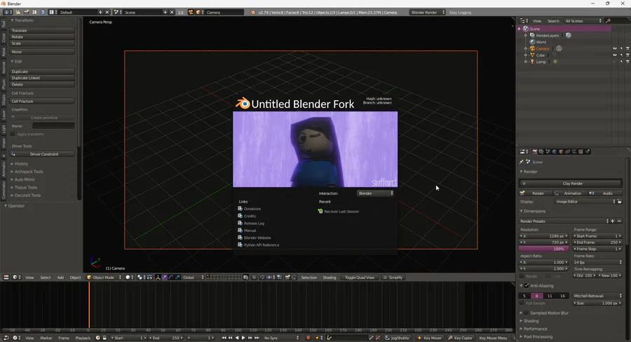Hide Cube with its eye icon
The width and height of the screenshot is (631, 342).
point(614,55)
